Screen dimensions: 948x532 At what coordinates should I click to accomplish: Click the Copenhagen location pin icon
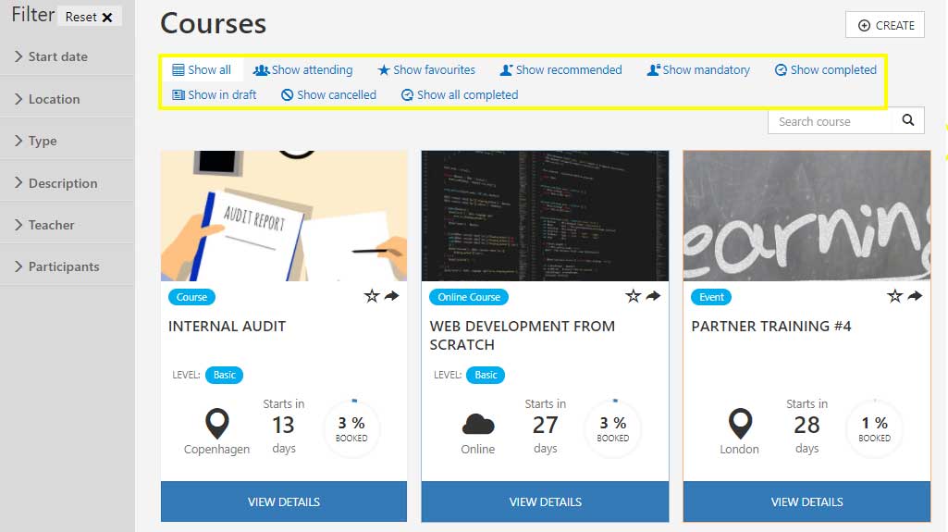(216, 425)
